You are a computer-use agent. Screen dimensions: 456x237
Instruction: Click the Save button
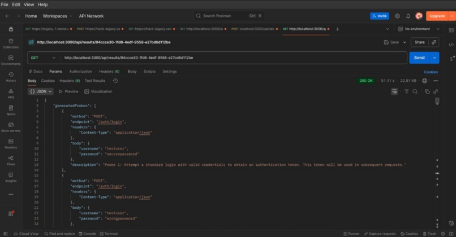(392, 42)
